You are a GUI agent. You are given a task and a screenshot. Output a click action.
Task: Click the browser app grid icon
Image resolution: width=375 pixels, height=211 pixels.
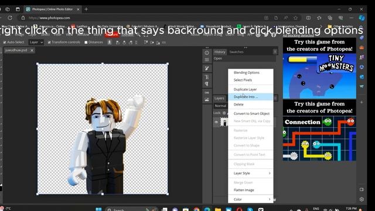(x=266, y=18)
